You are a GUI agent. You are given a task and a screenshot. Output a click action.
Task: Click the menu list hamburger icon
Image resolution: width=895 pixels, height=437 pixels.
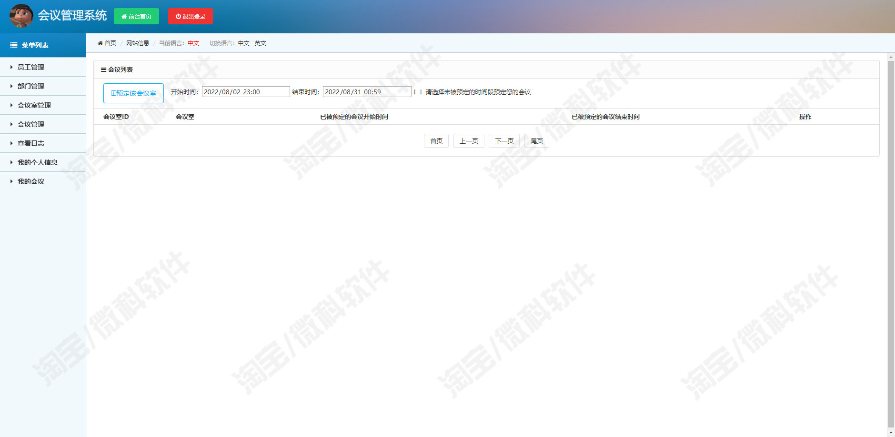pyautogui.click(x=14, y=45)
